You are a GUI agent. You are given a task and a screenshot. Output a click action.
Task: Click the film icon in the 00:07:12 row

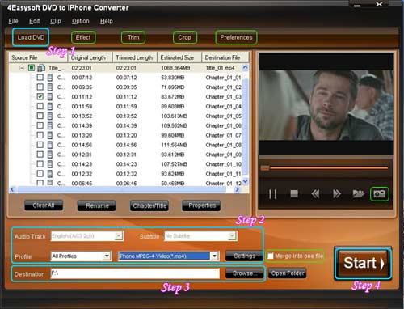pos(50,78)
